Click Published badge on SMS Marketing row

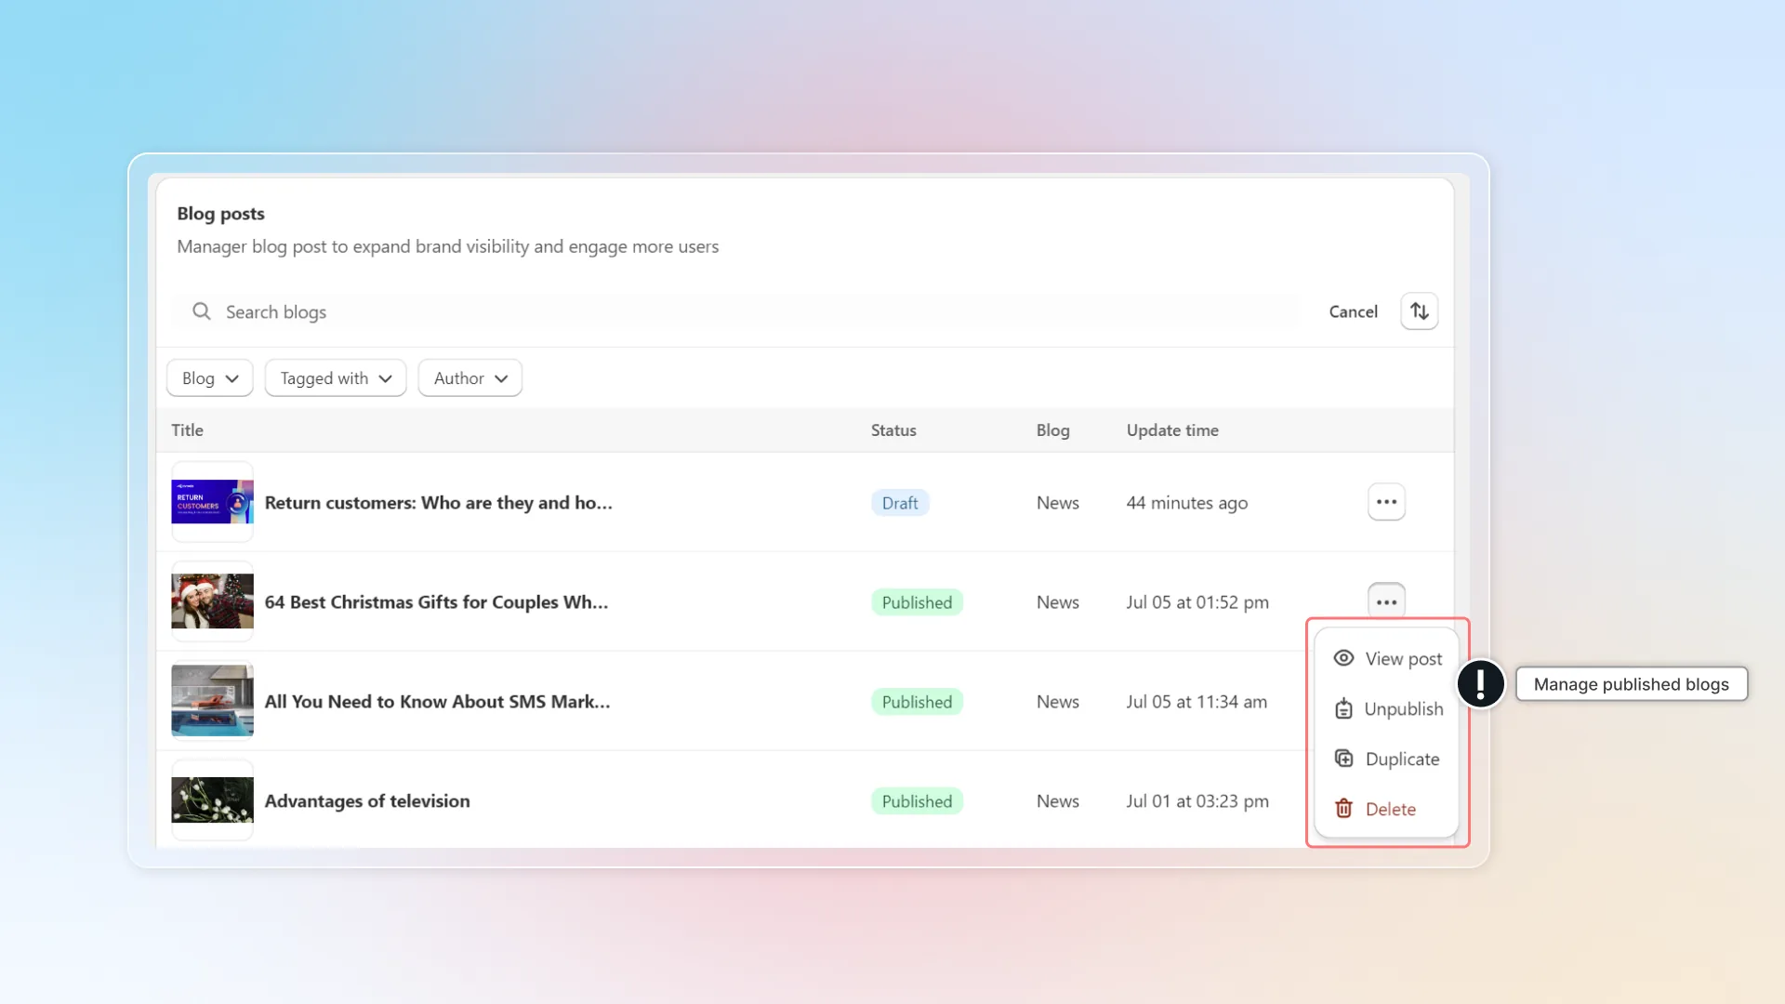pos(917,702)
